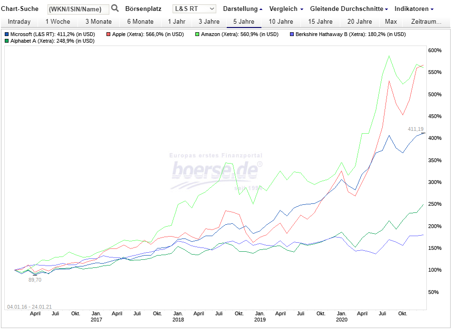This screenshot has width=453, height=330.
Task: Click the Börsenplatz label
Action: click(143, 9)
